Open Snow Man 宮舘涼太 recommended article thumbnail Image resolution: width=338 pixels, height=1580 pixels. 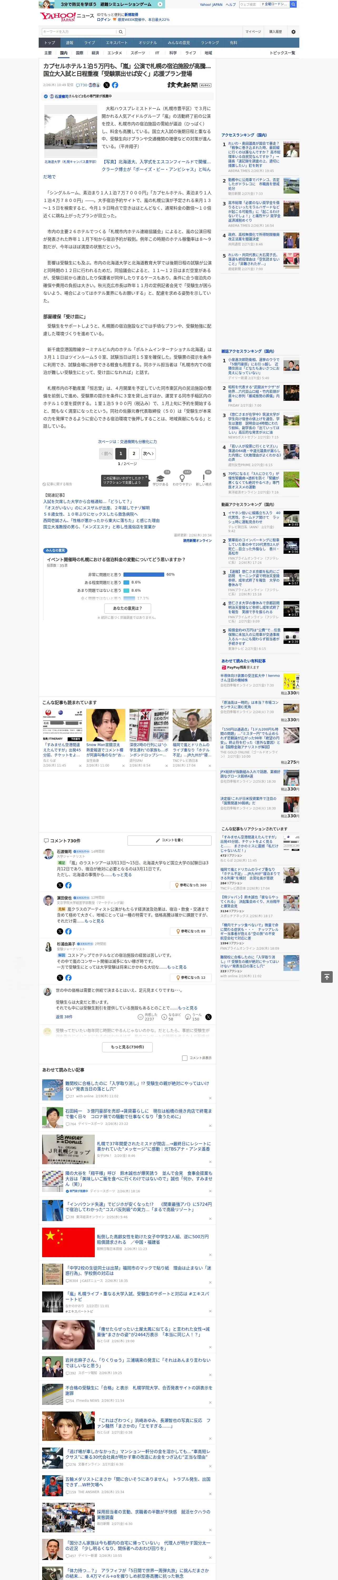tap(106, 725)
